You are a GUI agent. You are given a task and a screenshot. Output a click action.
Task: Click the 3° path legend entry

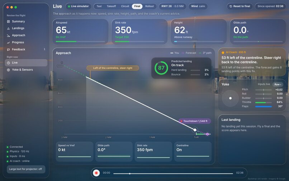[205, 53]
